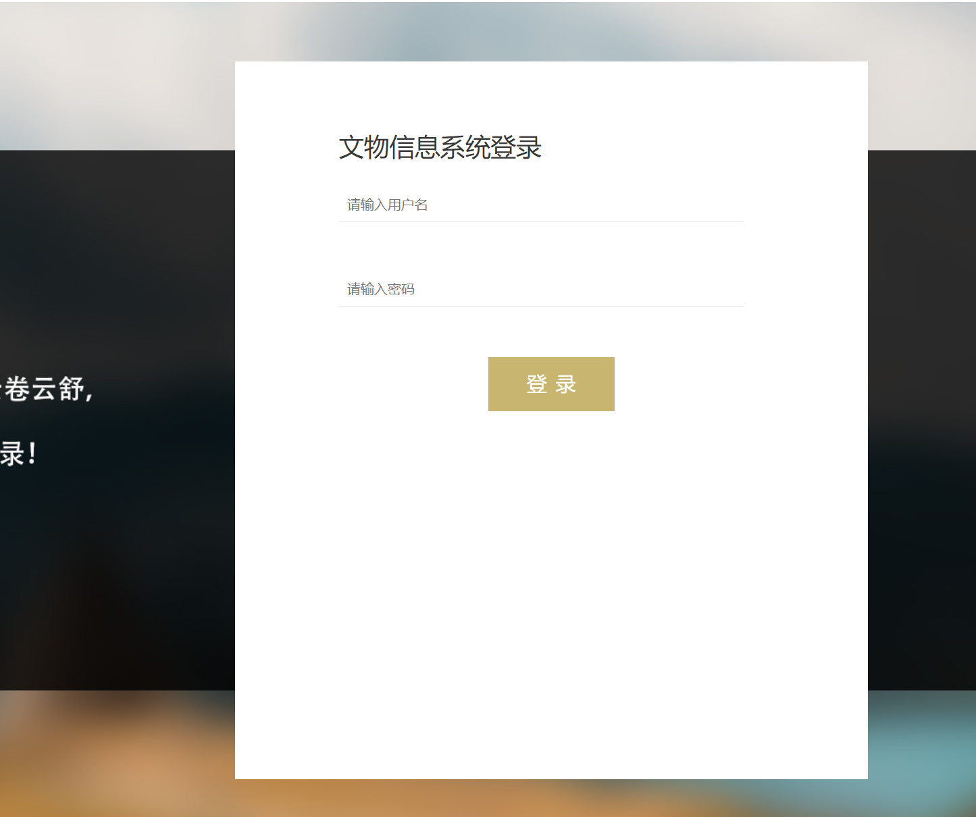Viewport: 976px width, 817px height.
Task: Click the username placeholder text
Action: pos(388,205)
